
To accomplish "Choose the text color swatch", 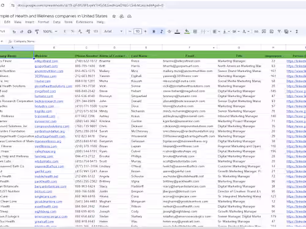I will (x=177, y=31).
